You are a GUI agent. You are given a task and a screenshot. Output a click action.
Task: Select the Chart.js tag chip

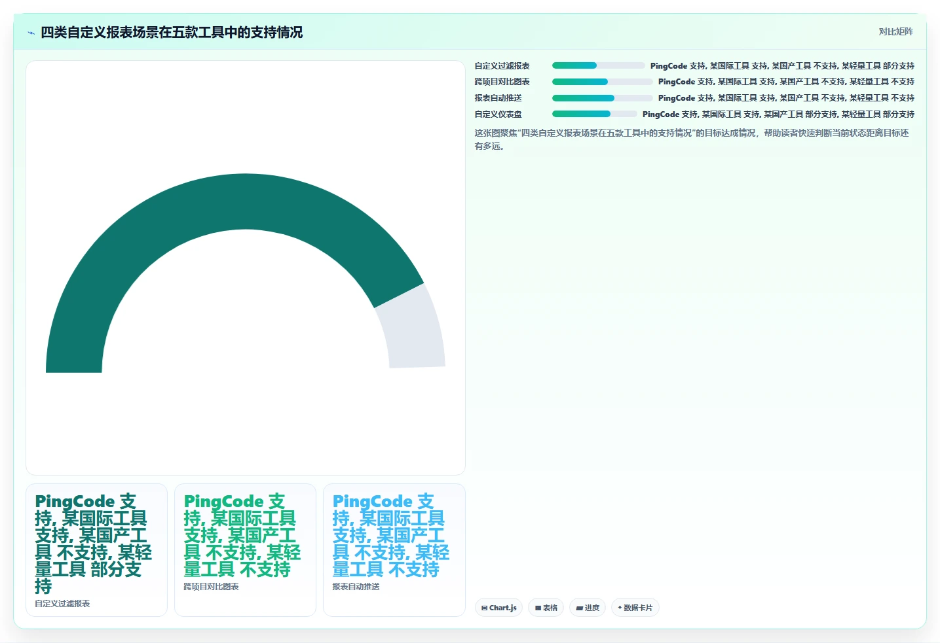498,608
